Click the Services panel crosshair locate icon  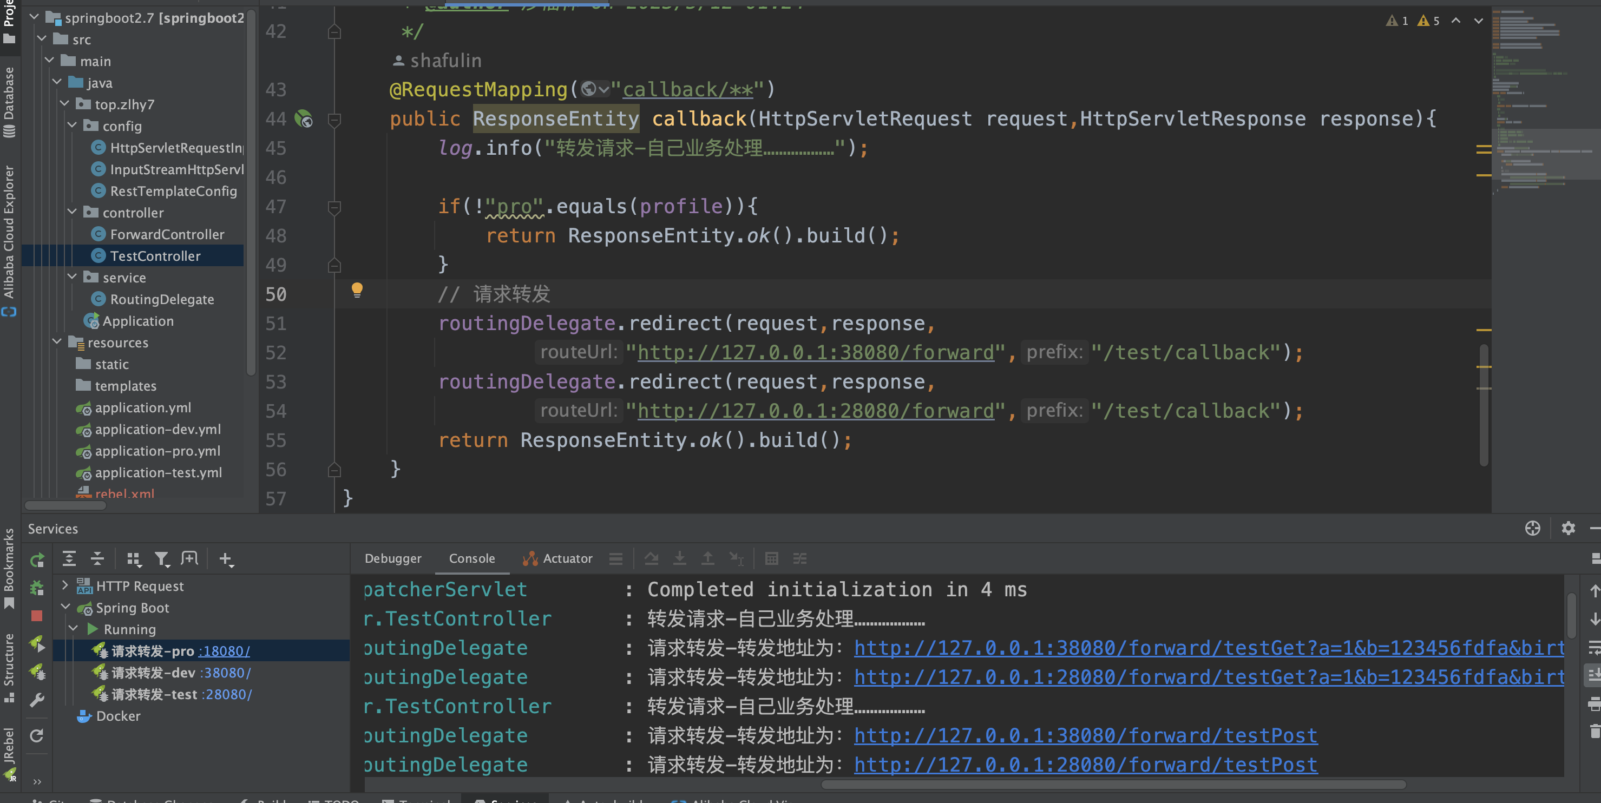coord(1533,528)
